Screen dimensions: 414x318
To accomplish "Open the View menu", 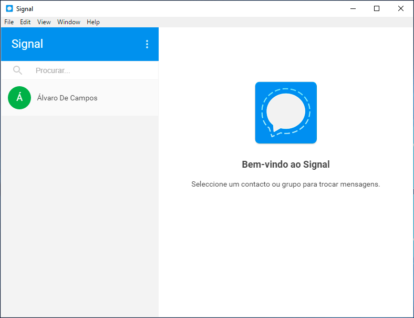I will [44, 22].
